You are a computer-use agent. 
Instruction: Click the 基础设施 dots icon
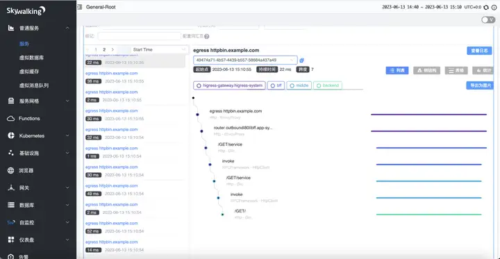[11, 153]
